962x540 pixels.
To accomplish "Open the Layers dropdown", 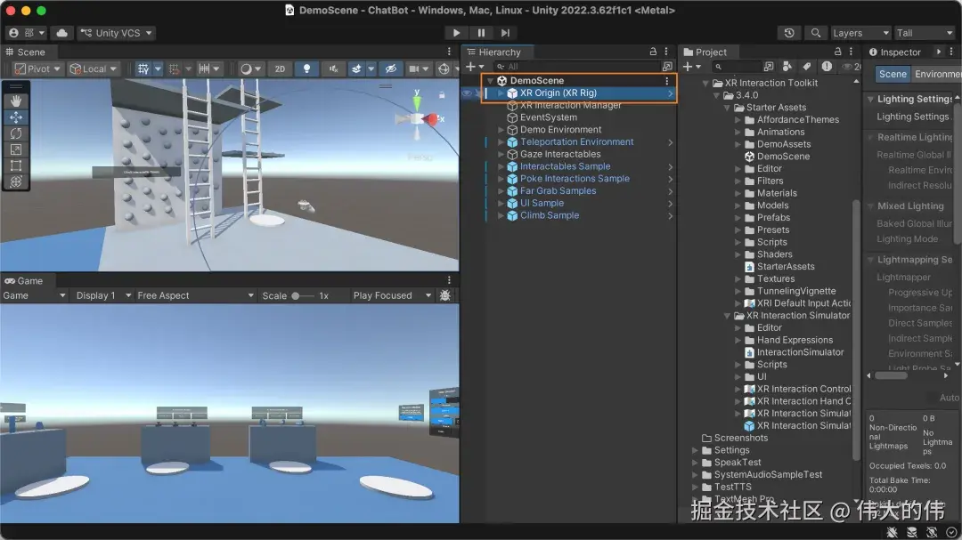I will tap(860, 33).
